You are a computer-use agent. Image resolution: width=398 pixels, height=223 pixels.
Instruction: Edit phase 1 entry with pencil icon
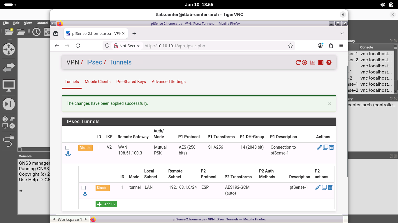coord(319,148)
